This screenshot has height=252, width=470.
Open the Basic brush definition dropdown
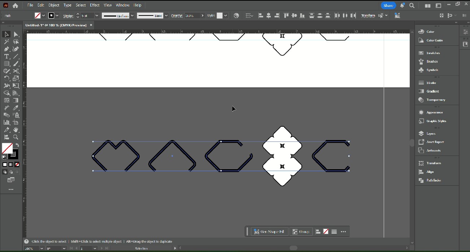[x=166, y=15]
